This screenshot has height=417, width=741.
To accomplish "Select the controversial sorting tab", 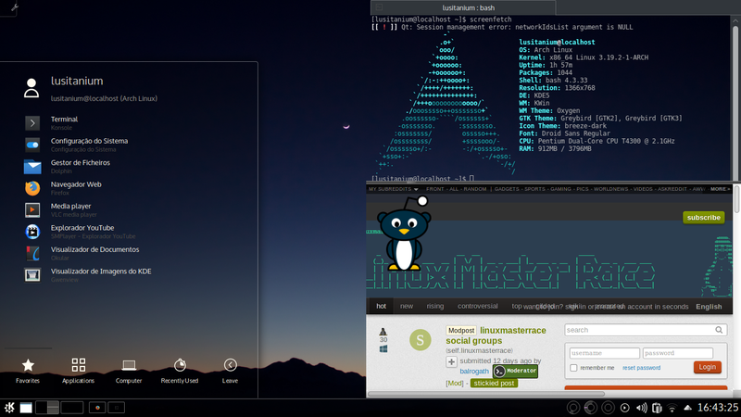I will tap(477, 307).
